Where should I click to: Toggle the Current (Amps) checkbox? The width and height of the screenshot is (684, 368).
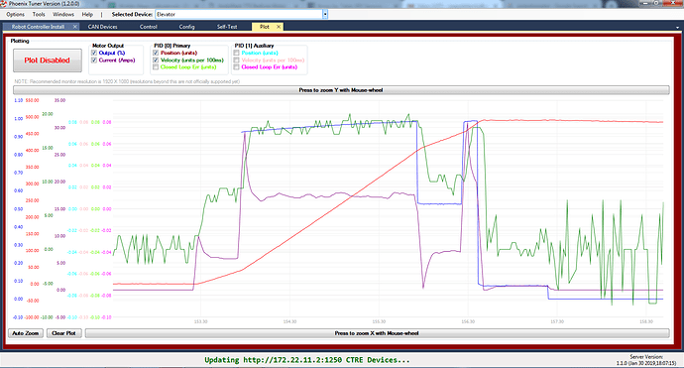pyautogui.click(x=94, y=61)
